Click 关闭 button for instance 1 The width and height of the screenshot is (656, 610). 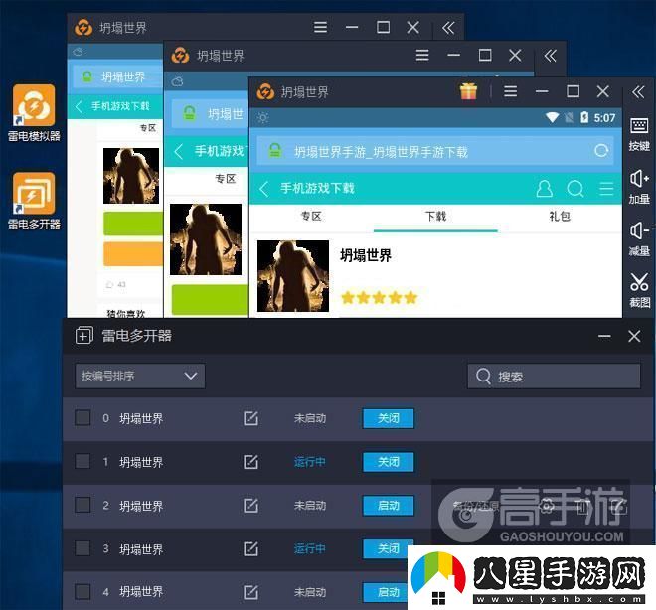pyautogui.click(x=389, y=462)
